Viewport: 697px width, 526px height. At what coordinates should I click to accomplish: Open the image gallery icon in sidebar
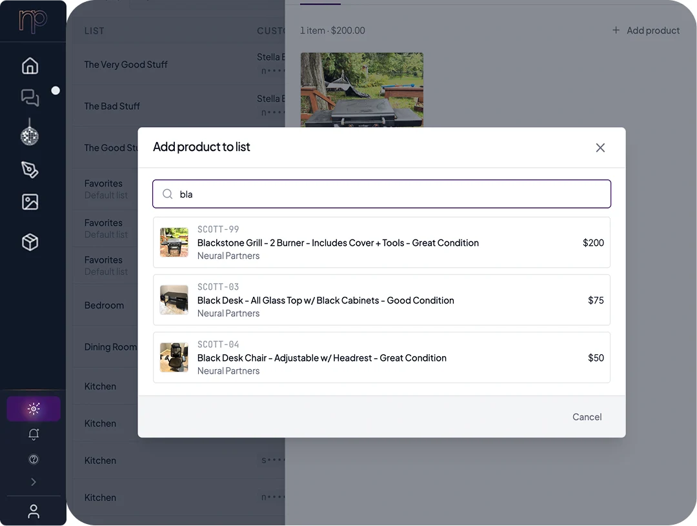30,202
